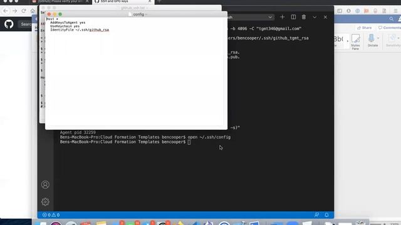Split the terminal panel
The image size is (401, 225).
(293, 17)
